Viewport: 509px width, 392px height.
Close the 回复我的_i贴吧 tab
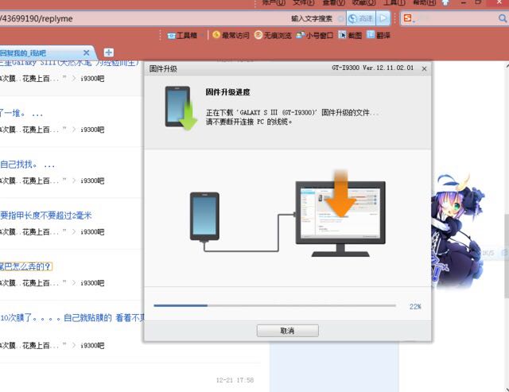click(87, 52)
